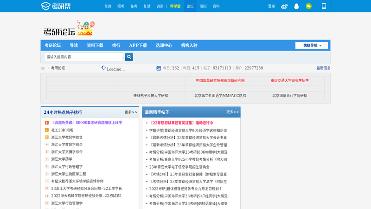The image size is (371, 209).
Task: Open 23浙江大学考研经验分享会回放 post
Action: click(87, 189)
